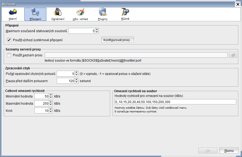The width and height of the screenshot is (242, 157).
Task: Increase the Minimální hodnota speed
Action: pos(51,95)
